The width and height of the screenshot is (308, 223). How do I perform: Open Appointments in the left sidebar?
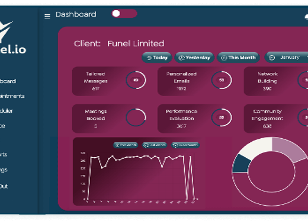tap(12, 96)
